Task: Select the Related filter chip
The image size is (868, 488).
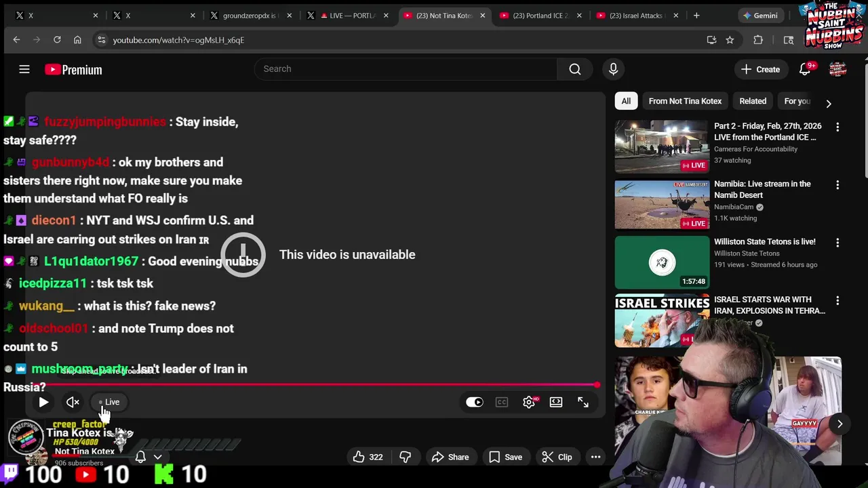Action: 753,101
